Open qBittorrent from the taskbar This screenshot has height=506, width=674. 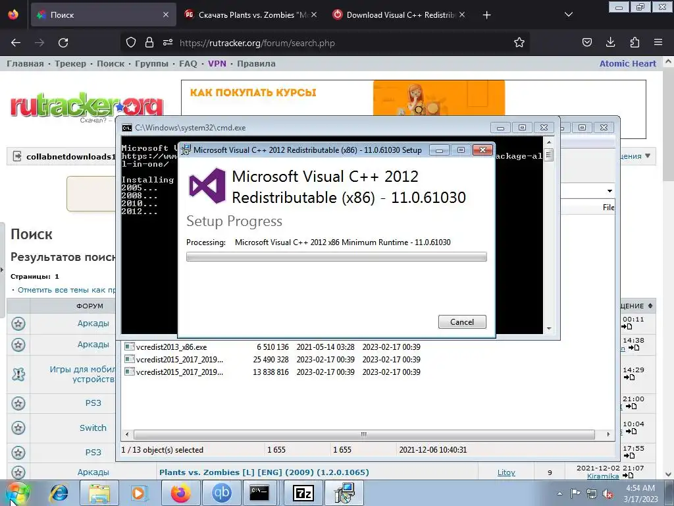(x=221, y=493)
